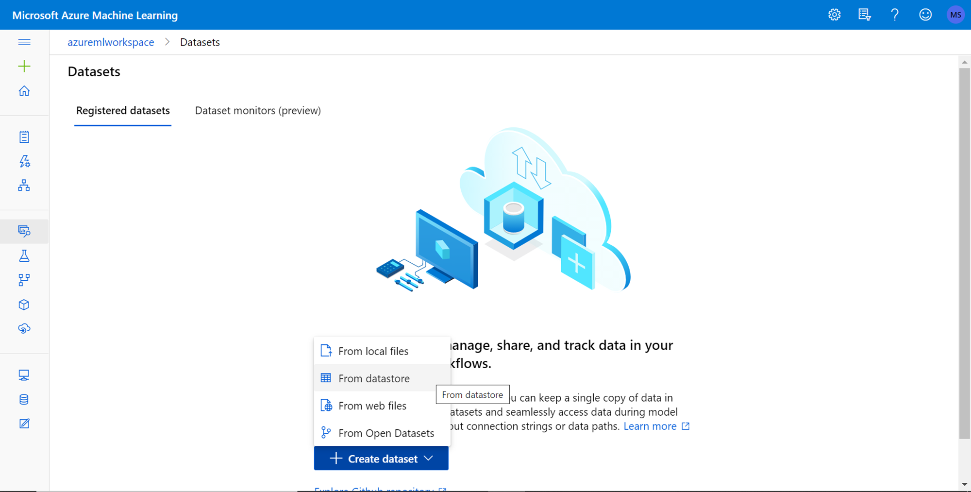971x492 pixels.
Task: Go to Home in the sidebar
Action: [24, 91]
